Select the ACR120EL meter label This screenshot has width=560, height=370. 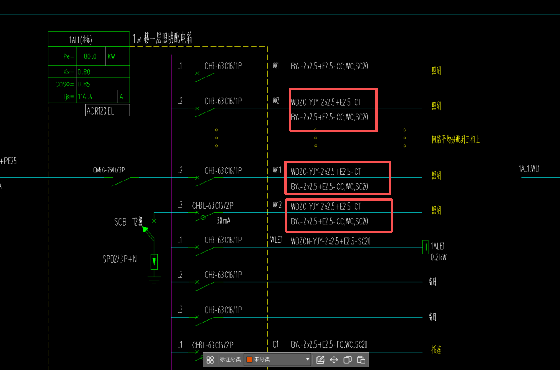point(108,110)
